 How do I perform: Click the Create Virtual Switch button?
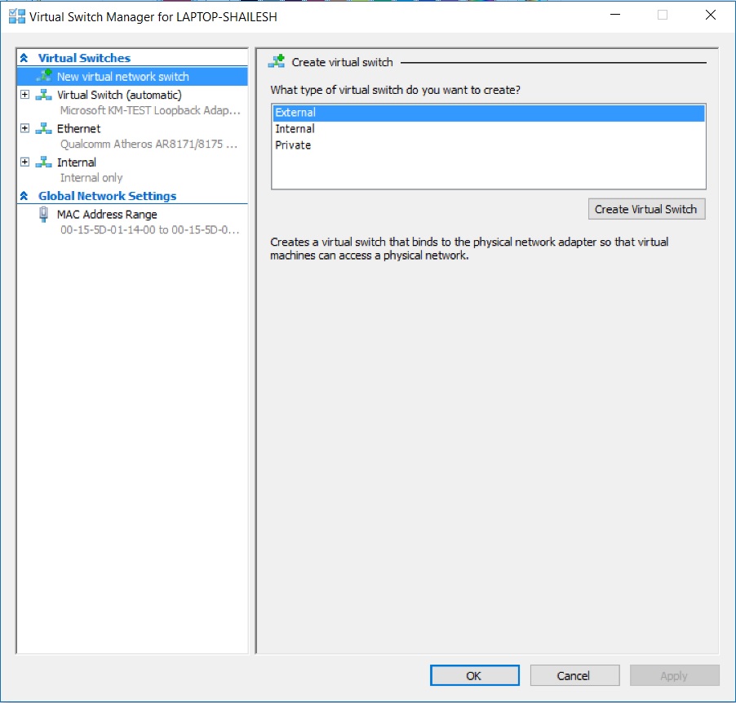click(646, 209)
